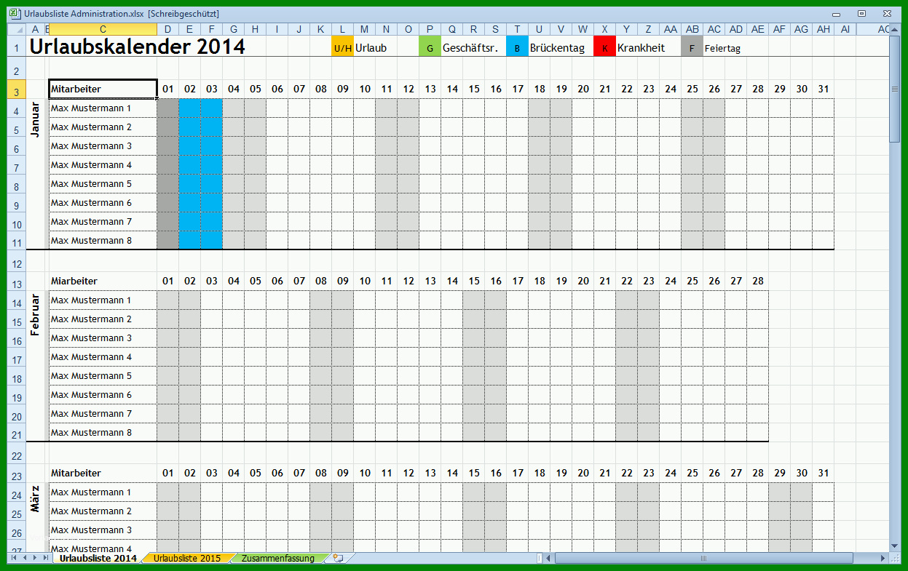This screenshot has height=571, width=908.
Task: Click the Februar month label
Action: [x=35, y=314]
